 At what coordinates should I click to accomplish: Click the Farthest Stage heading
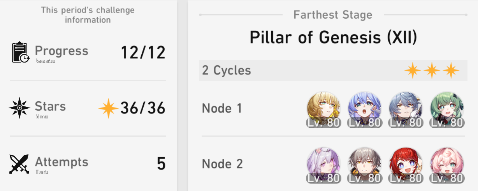(333, 15)
